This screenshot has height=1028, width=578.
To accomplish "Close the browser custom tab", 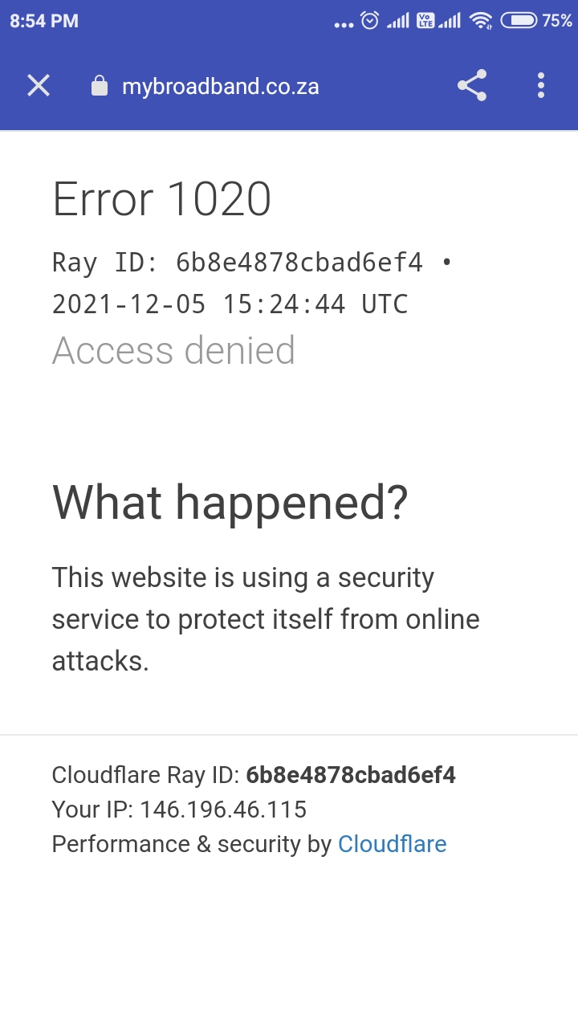I will (39, 86).
